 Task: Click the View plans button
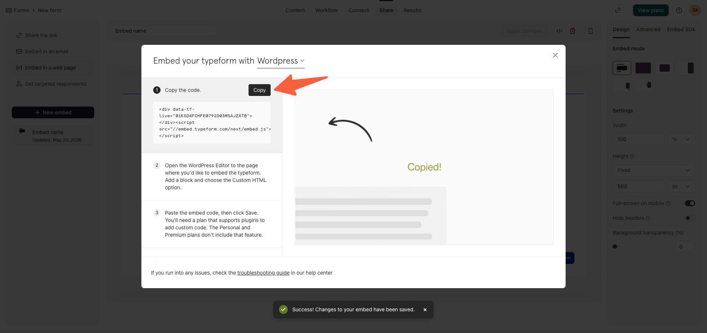[x=651, y=10]
